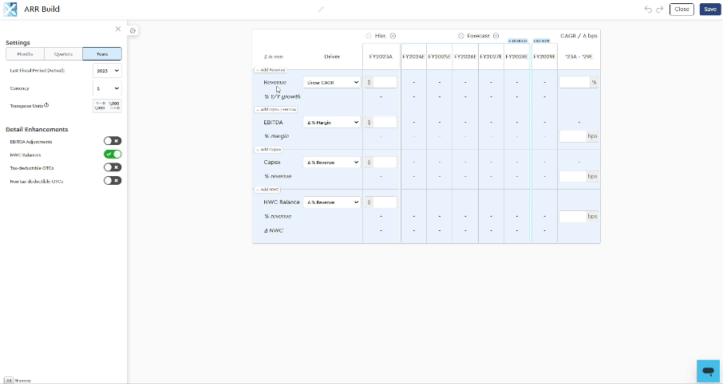
Task: Close the Settings side panel
Action: tap(118, 29)
